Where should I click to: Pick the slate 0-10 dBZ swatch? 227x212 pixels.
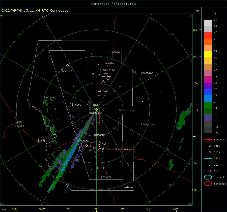tap(208, 117)
